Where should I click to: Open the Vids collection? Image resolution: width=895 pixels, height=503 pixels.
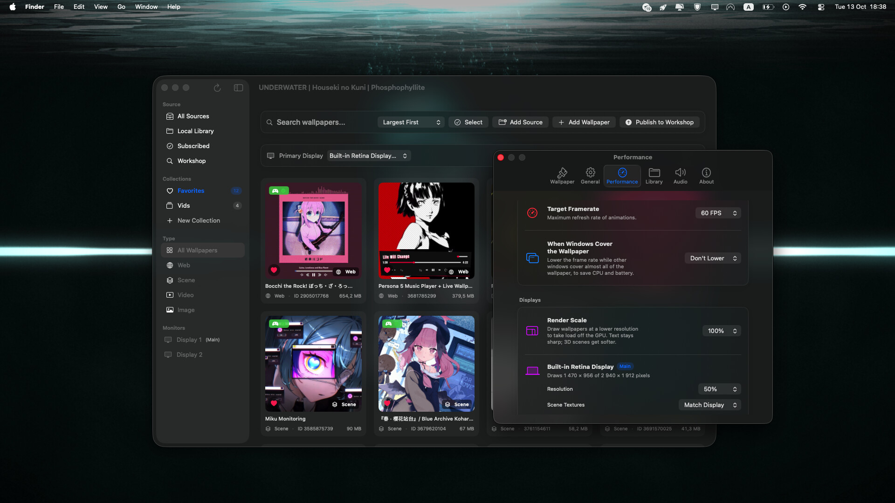pyautogui.click(x=203, y=205)
